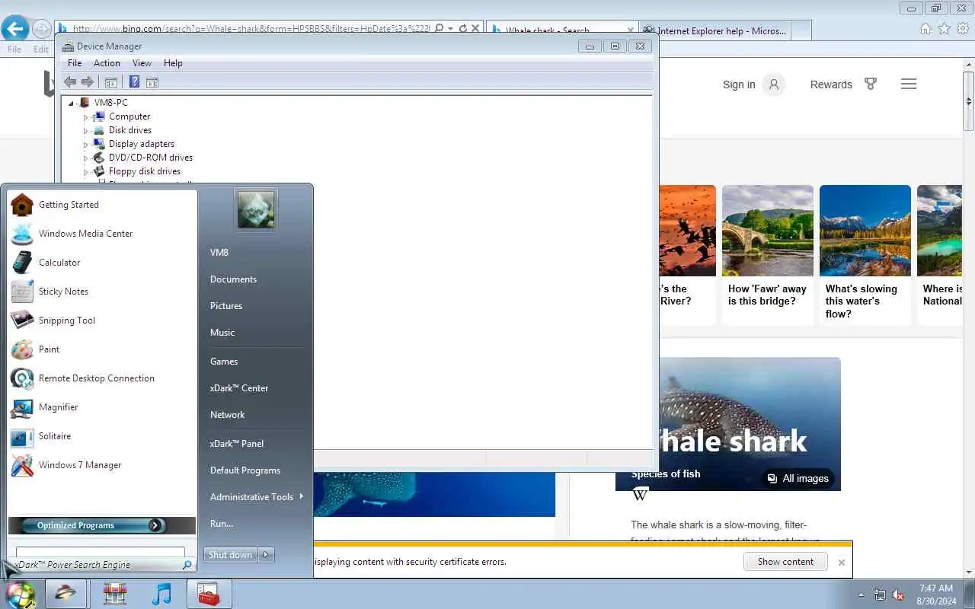Open Default Programs
The height and width of the screenshot is (609, 975).
(245, 470)
